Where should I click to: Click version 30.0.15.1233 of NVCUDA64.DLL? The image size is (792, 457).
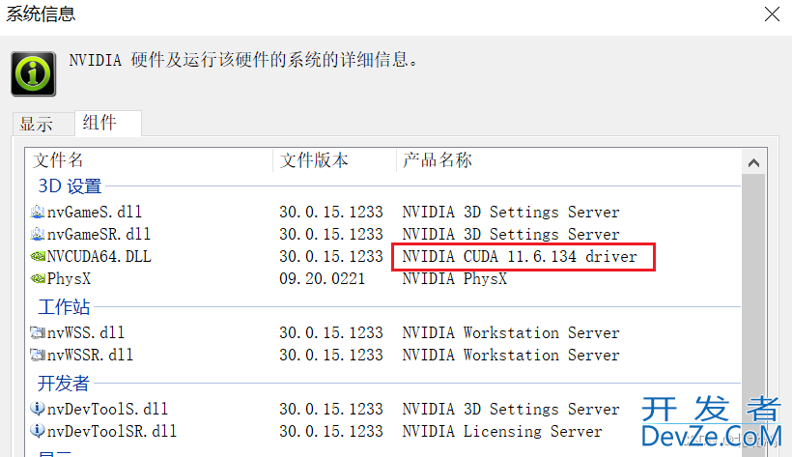[331, 256]
